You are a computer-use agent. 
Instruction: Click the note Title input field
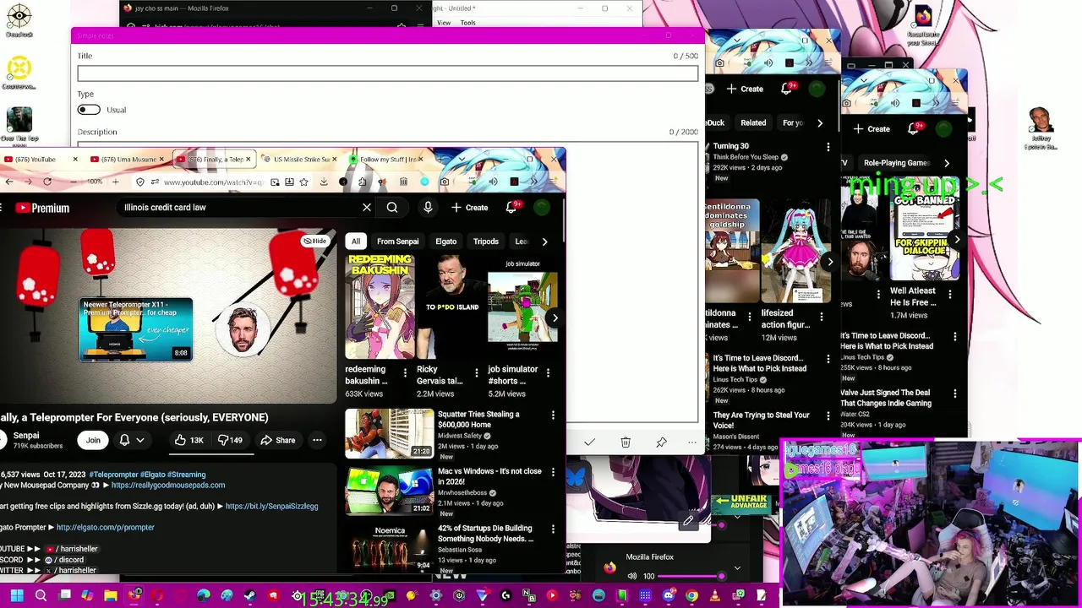pos(388,74)
